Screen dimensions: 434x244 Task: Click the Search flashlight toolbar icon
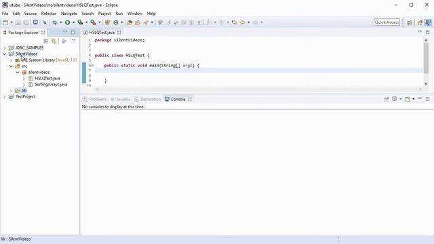pyautogui.click(x=146, y=22)
